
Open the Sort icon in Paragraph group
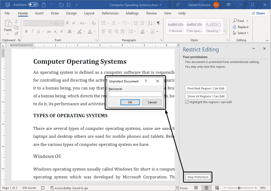coord(150,23)
